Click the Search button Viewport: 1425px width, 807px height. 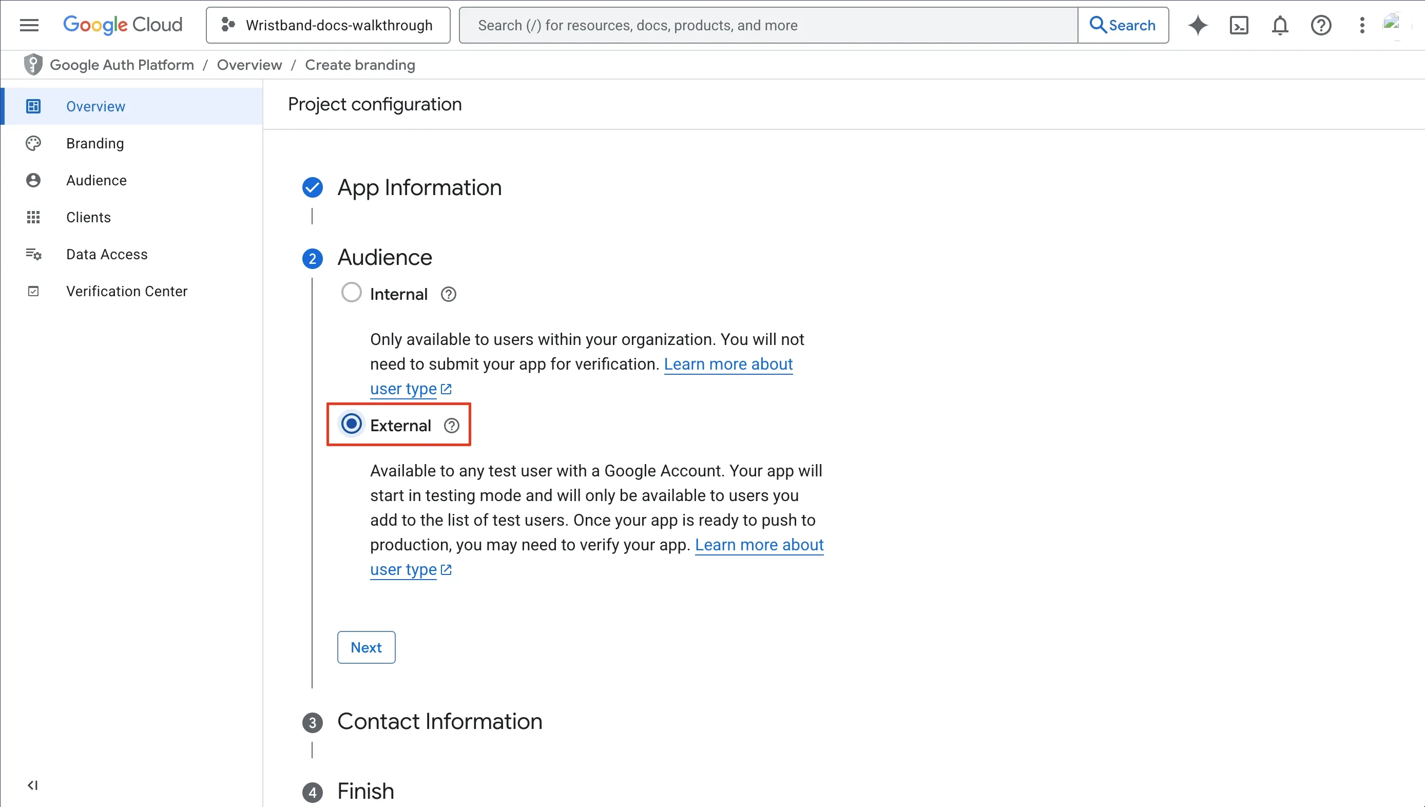point(1123,25)
